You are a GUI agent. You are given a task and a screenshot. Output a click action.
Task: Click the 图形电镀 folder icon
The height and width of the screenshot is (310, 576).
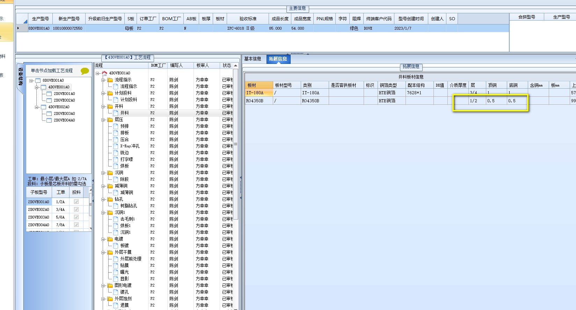tap(110, 286)
